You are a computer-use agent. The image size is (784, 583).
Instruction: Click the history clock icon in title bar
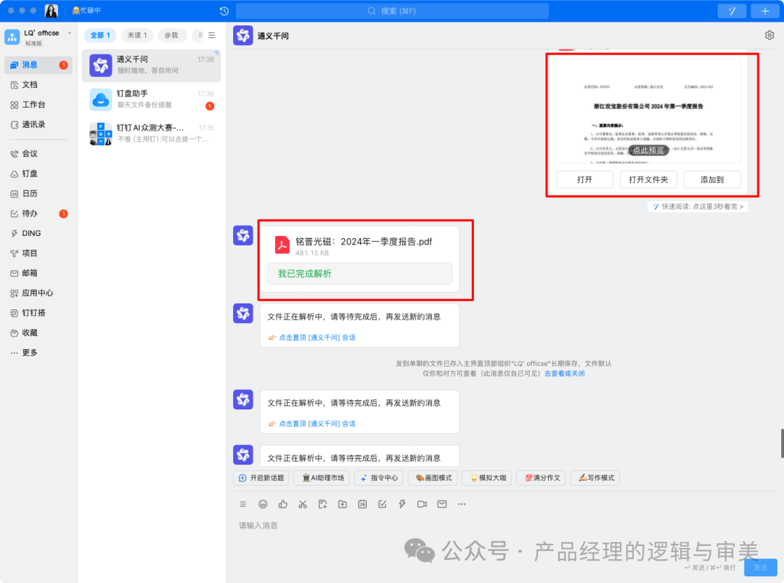[x=224, y=10]
